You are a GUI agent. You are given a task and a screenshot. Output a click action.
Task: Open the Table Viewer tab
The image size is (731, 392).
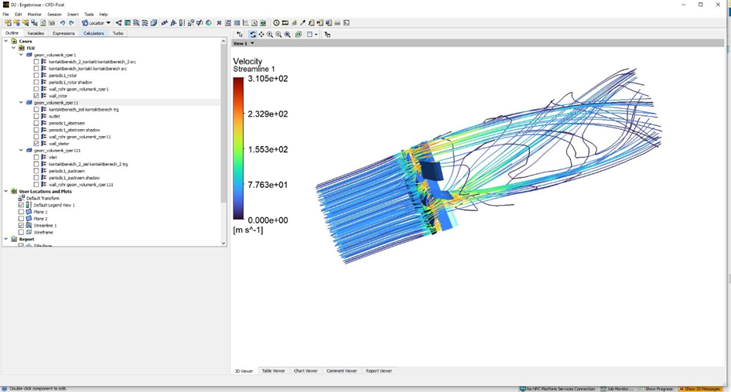273,371
